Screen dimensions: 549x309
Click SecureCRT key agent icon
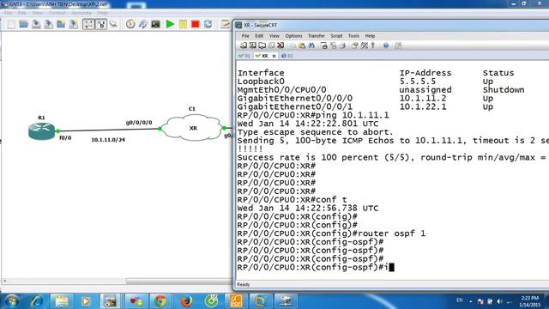(x=373, y=45)
